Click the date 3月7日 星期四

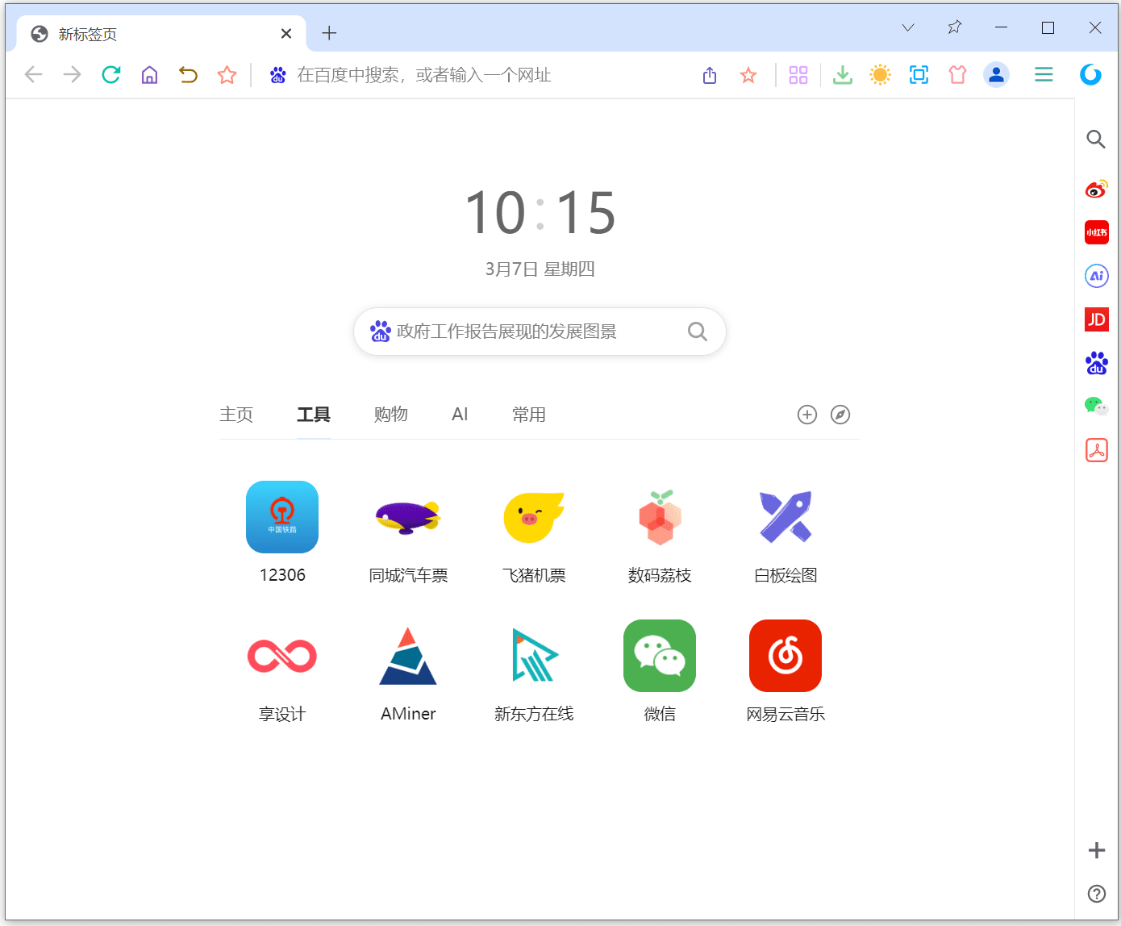540,269
